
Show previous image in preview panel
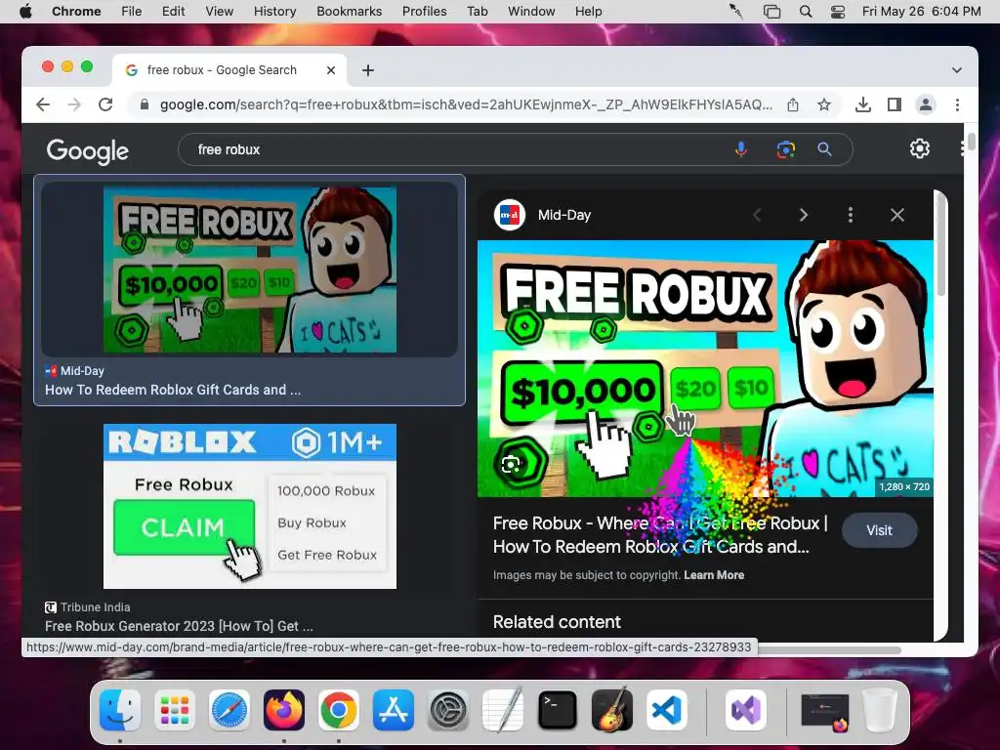tap(757, 215)
